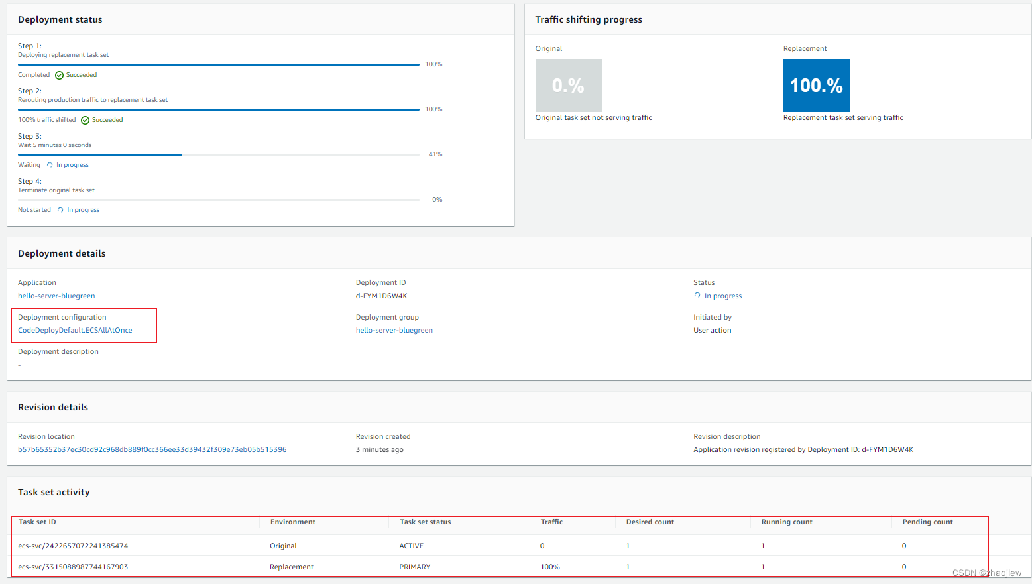Click the Task set ID column header
Image resolution: width=1032 pixels, height=584 pixels.
pyautogui.click(x=37, y=522)
